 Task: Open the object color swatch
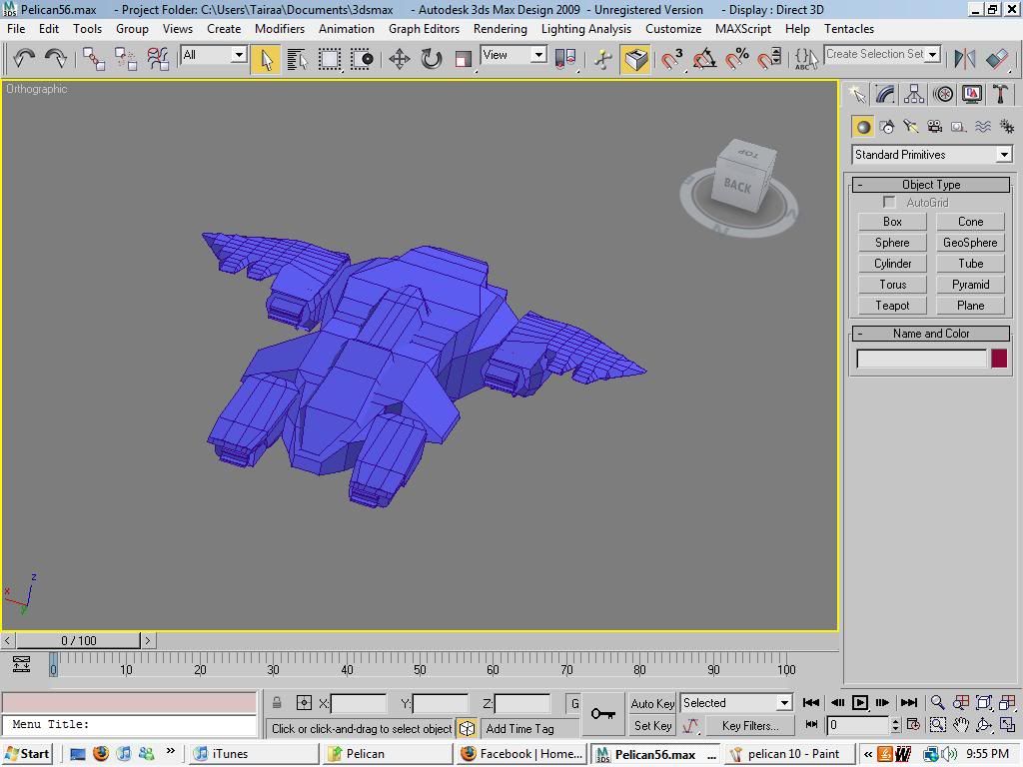click(x=999, y=359)
